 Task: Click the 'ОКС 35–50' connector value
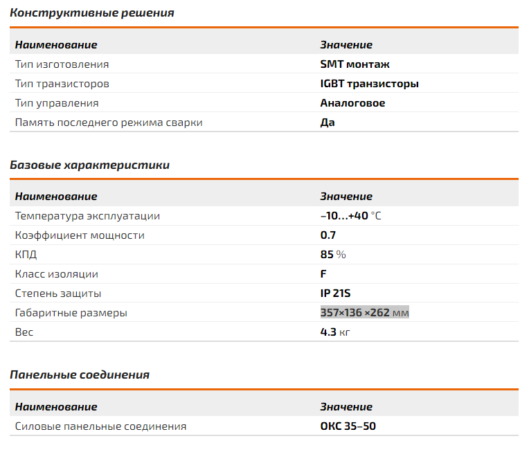pos(348,426)
